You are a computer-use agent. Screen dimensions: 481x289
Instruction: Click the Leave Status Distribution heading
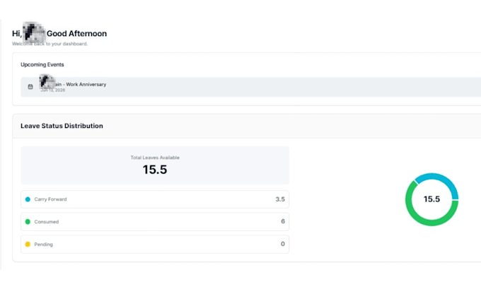62,126
